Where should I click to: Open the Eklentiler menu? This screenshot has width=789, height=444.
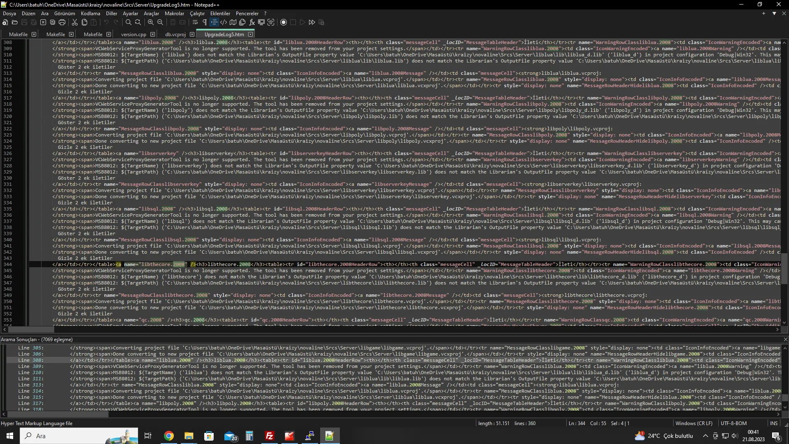(x=220, y=14)
